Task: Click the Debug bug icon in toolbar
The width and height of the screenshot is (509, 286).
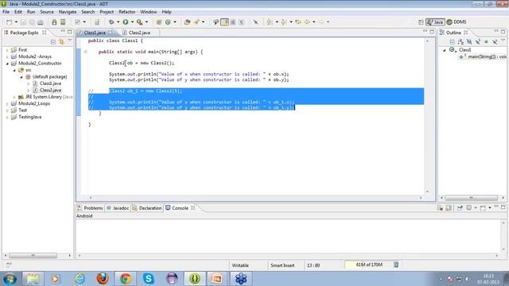Action: tap(111, 22)
